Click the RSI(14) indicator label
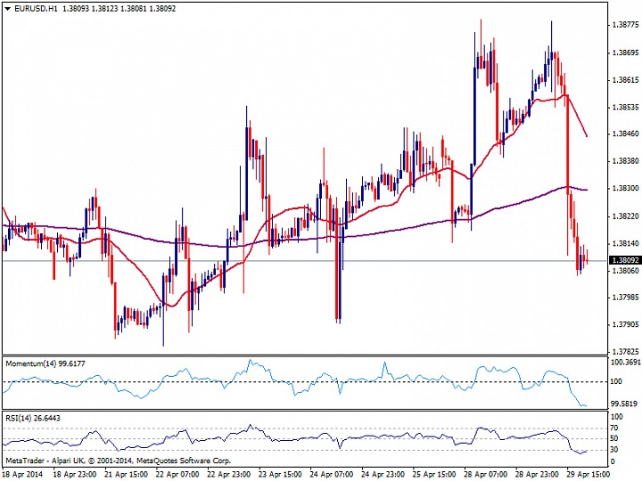 [x=19, y=418]
